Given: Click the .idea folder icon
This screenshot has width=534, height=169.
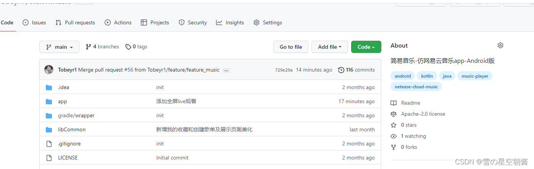Looking at the screenshot, I should tap(49, 88).
